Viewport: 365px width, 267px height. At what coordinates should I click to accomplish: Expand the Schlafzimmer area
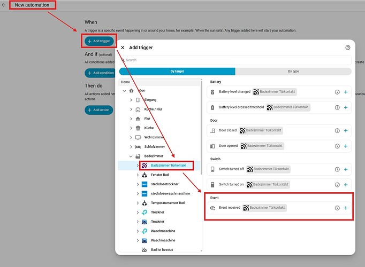[x=131, y=147]
